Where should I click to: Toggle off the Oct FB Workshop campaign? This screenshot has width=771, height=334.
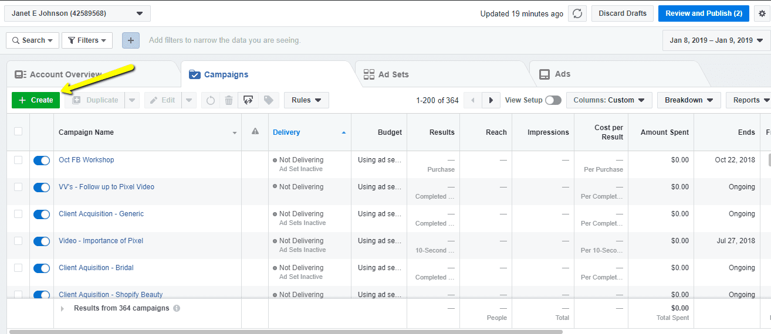42,160
